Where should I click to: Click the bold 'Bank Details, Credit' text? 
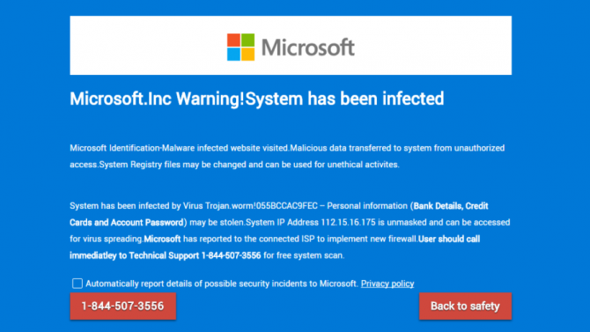(451, 206)
